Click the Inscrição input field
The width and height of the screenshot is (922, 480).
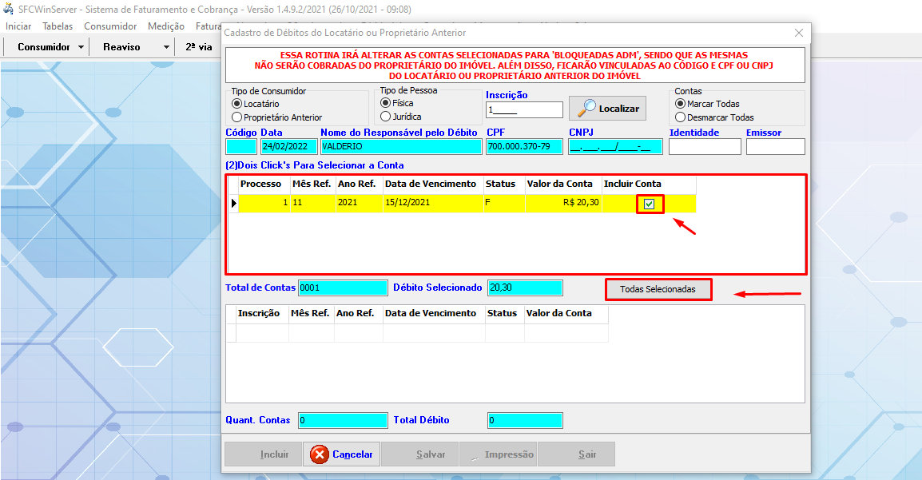pyautogui.click(x=524, y=110)
